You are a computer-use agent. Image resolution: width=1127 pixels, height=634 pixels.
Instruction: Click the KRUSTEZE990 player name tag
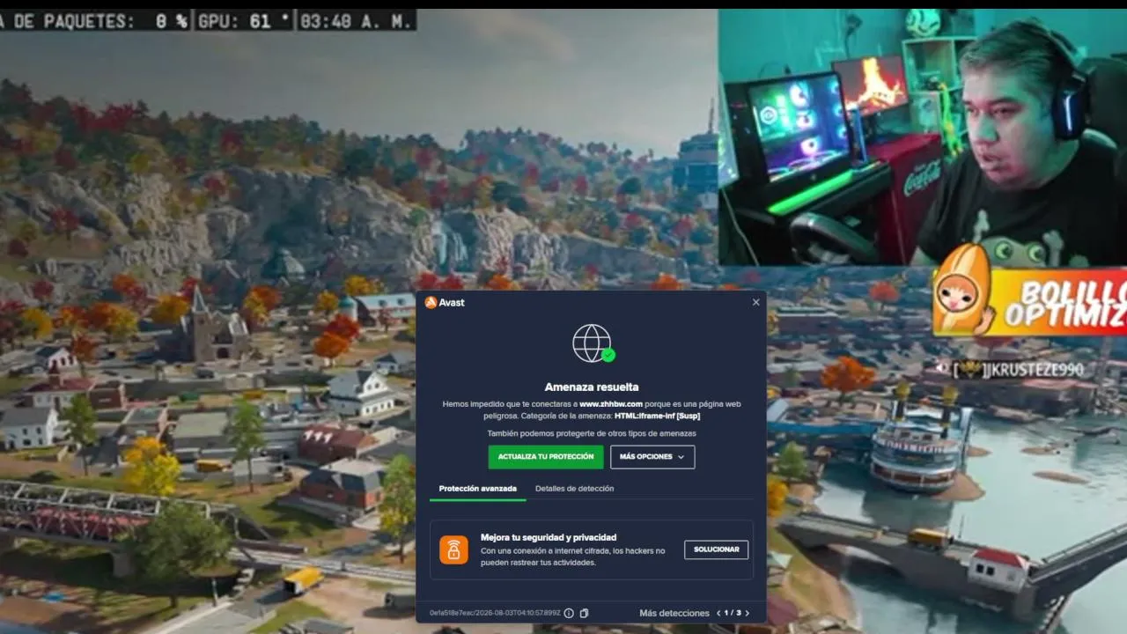tap(1019, 370)
